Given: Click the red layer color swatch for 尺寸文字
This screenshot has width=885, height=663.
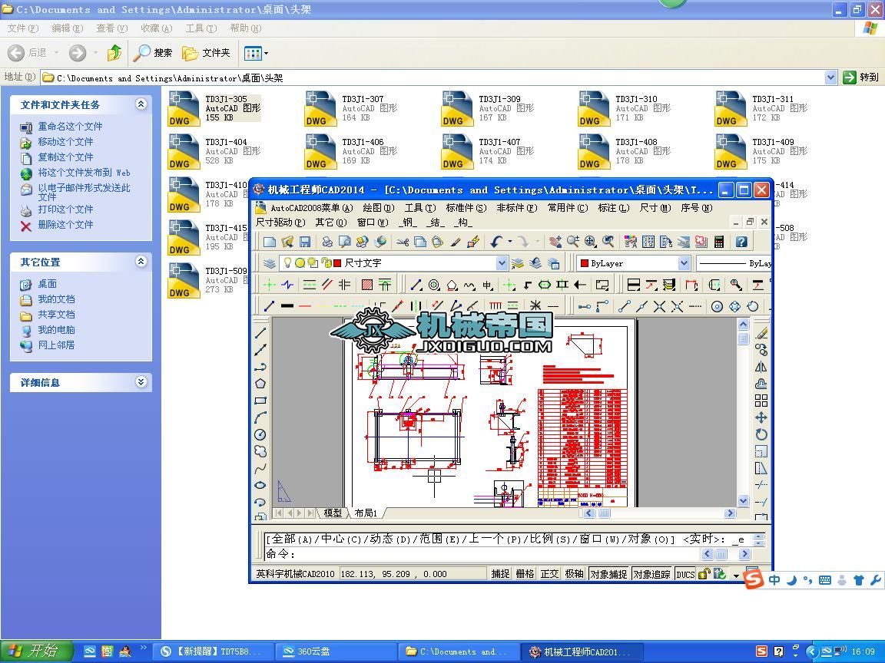Looking at the screenshot, I should tap(337, 262).
